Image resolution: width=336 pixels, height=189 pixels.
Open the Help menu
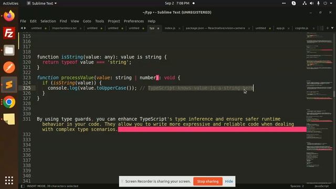(152, 21)
